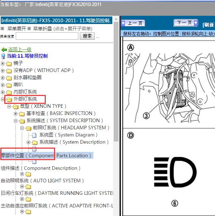Click the 搜索 search button
This screenshot has width=215, height=216.
coord(87,36)
